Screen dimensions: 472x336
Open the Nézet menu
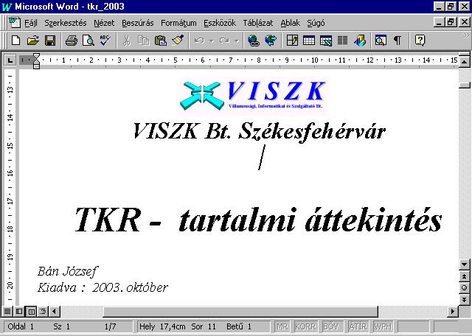pyautogui.click(x=104, y=23)
